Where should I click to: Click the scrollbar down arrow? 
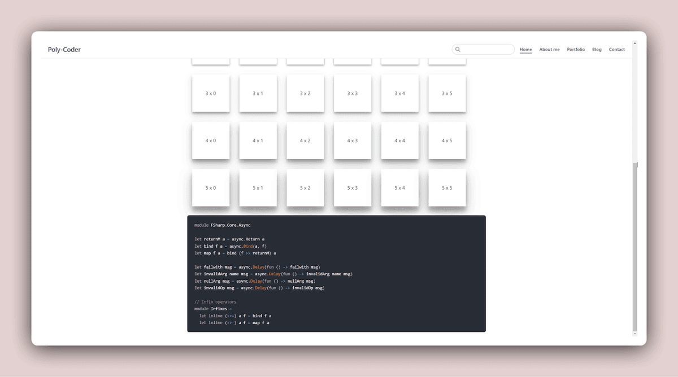[634, 334]
